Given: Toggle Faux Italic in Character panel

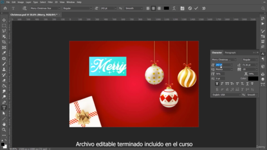Looking at the screenshot, I should click(222, 84).
